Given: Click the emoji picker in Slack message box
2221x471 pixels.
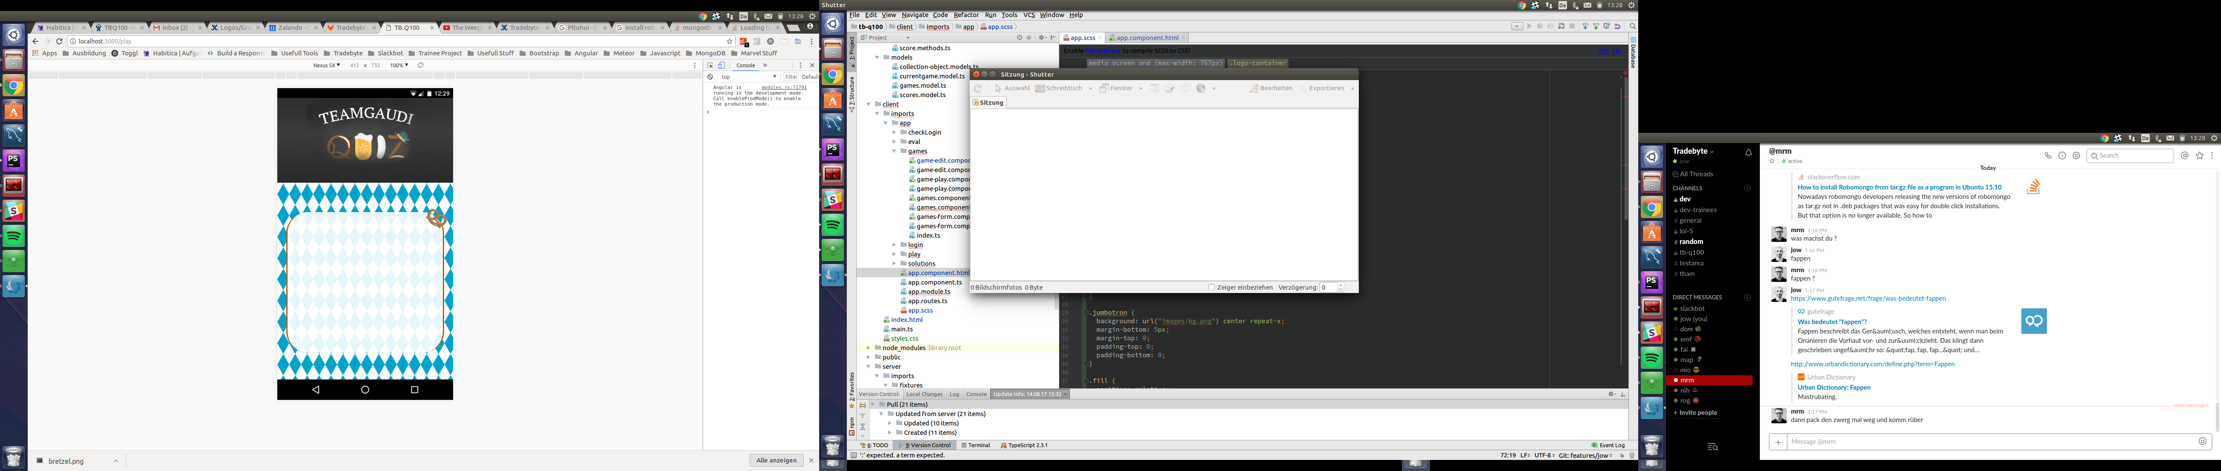Looking at the screenshot, I should pos(2202,442).
